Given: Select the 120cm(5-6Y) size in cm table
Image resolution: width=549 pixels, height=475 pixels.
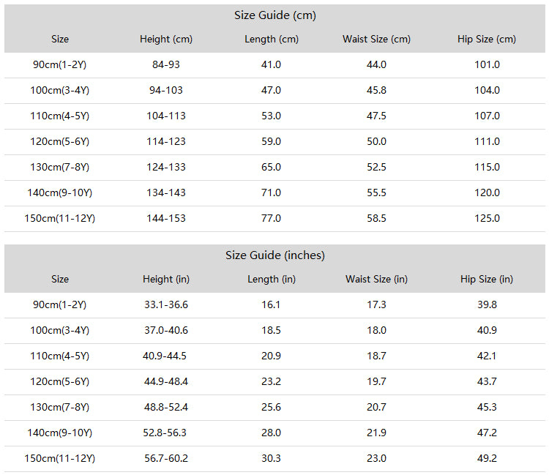Looking at the screenshot, I should [x=59, y=142].
